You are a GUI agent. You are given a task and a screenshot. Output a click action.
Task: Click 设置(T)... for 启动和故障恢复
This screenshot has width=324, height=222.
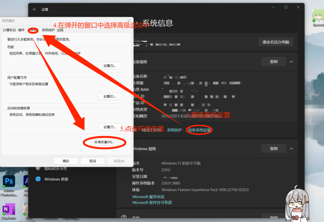click(x=110, y=127)
